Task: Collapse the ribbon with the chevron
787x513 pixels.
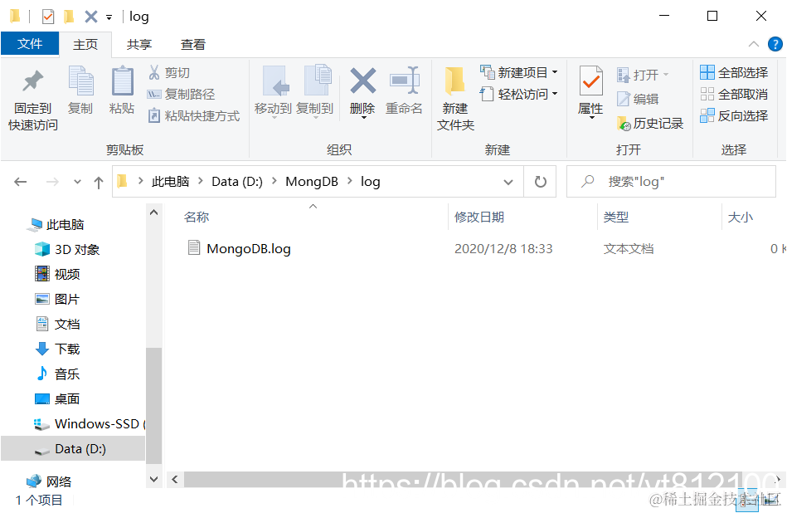Action: click(753, 44)
